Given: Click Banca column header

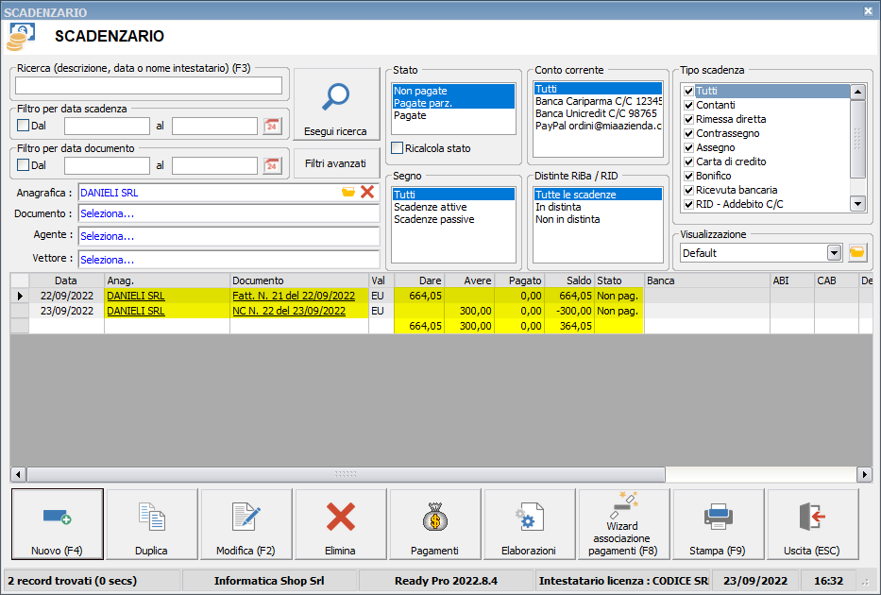Looking at the screenshot, I should pyautogui.click(x=707, y=280).
